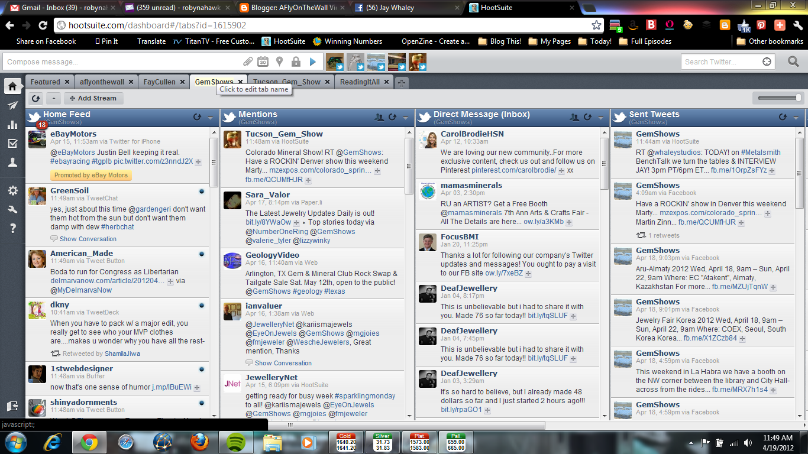Click the Chrome bookmark star icon
808x454 pixels.
(x=597, y=25)
